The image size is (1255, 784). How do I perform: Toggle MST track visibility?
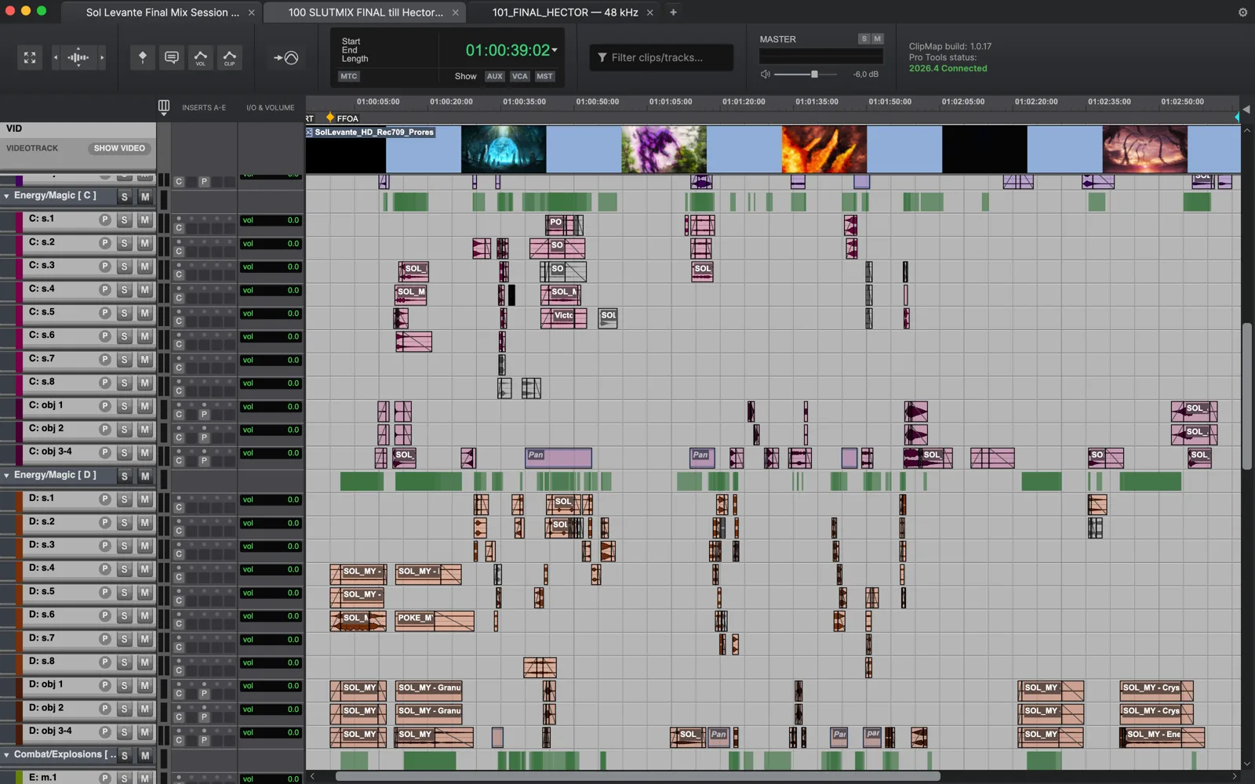tap(544, 76)
